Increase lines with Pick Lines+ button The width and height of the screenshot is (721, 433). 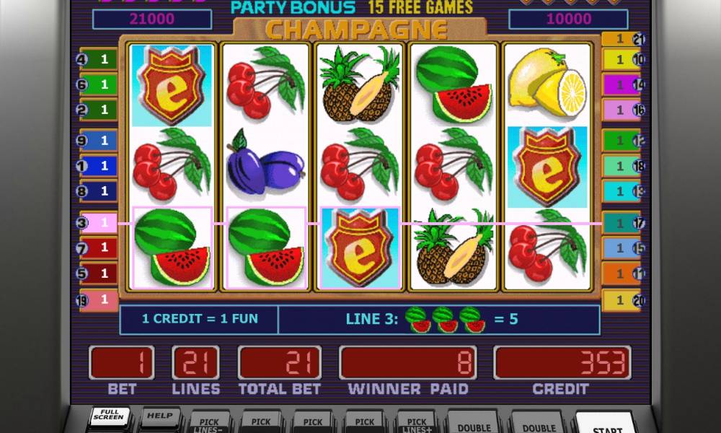pos(416,424)
